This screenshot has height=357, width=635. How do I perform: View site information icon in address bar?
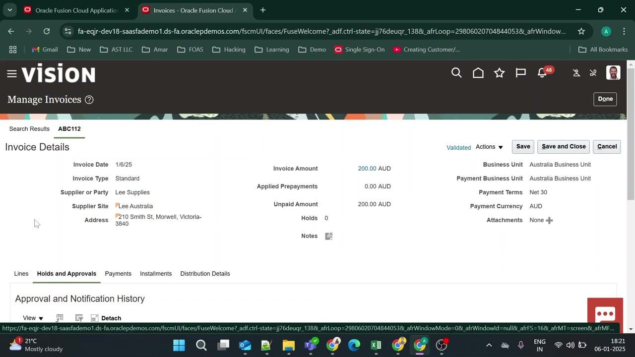pyautogui.click(x=68, y=31)
